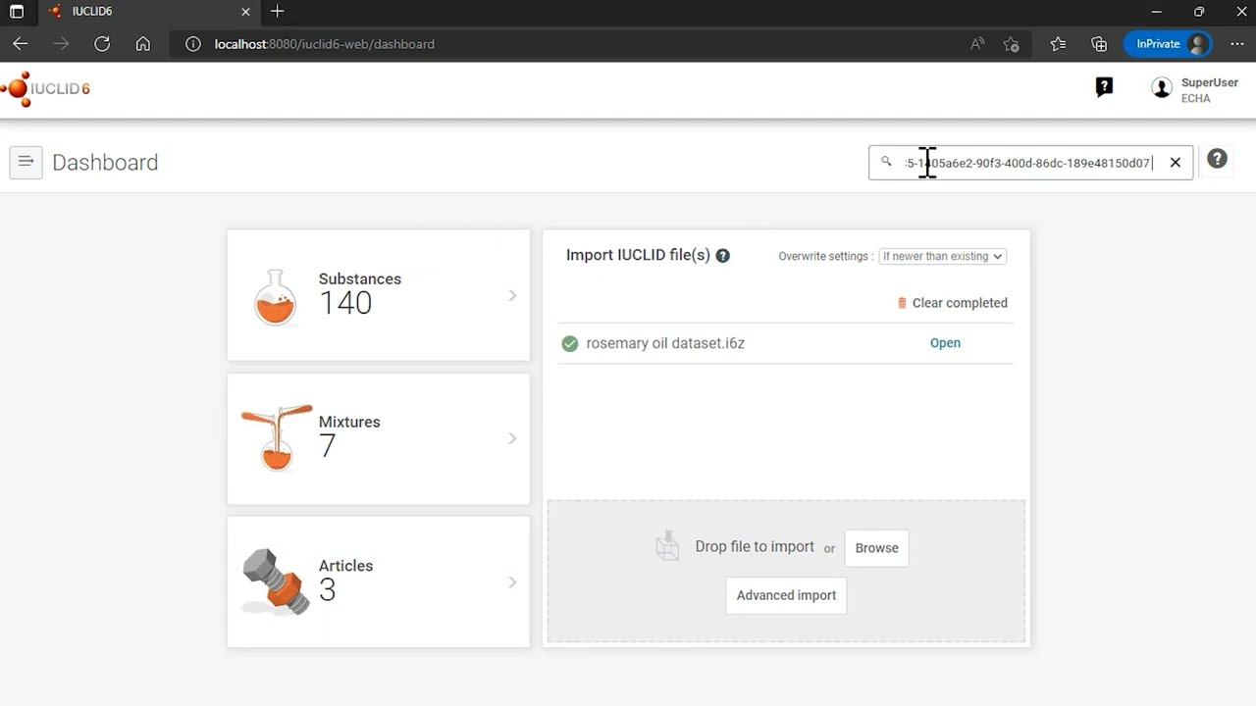View site information icon
This screenshot has height=706, width=1256.
[x=193, y=44]
